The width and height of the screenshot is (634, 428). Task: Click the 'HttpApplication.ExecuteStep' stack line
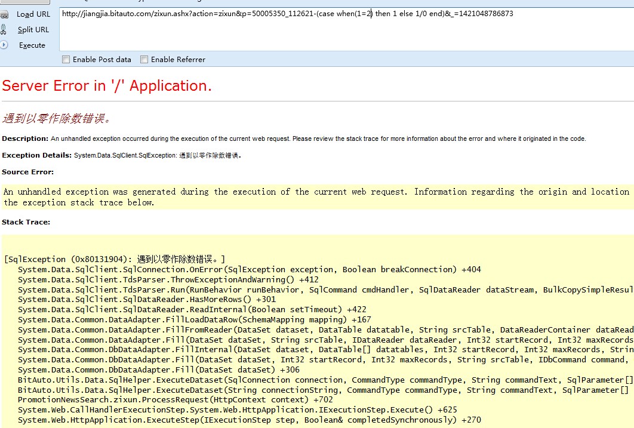pyautogui.click(x=250, y=420)
